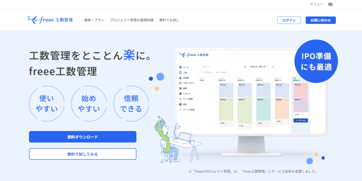Click the freee 工数管理 header logo
Screen dimensions: 362x181
click(50, 20)
